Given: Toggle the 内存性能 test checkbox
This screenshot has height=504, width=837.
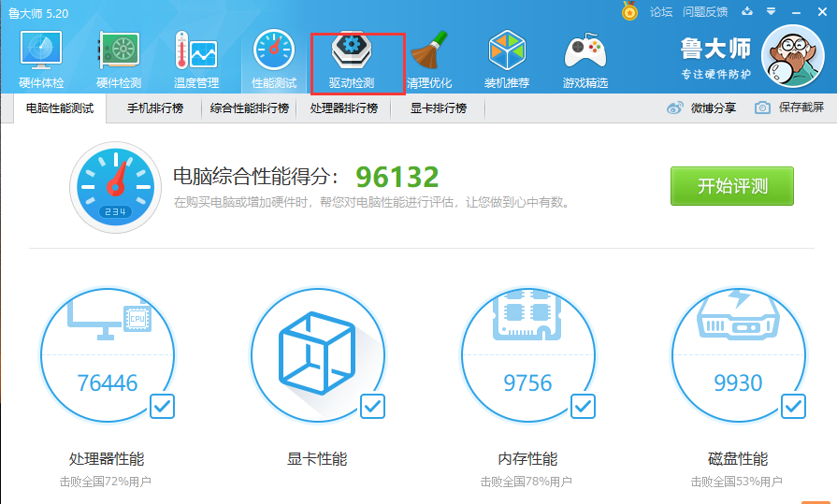Looking at the screenshot, I should [x=583, y=406].
